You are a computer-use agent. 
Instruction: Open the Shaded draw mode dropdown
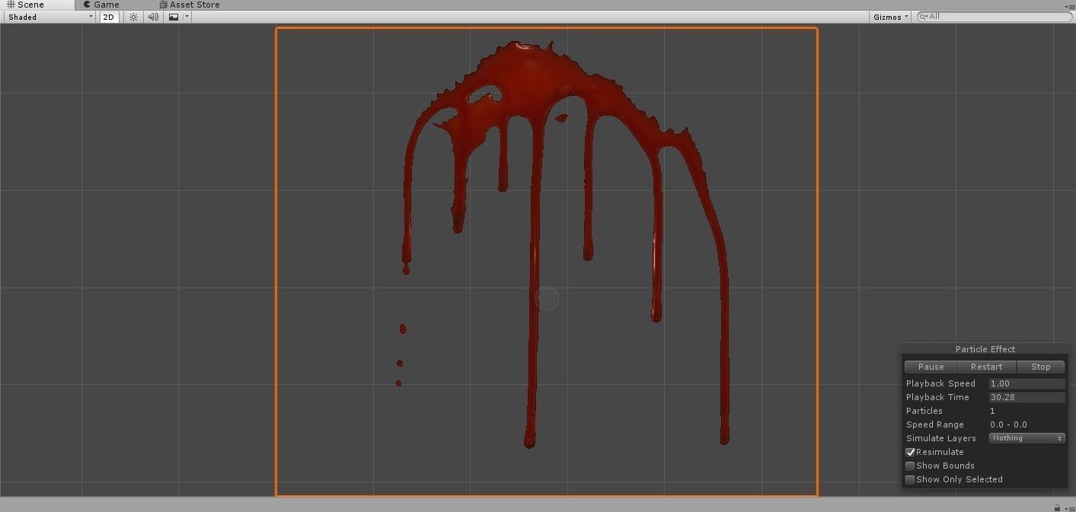coord(49,17)
